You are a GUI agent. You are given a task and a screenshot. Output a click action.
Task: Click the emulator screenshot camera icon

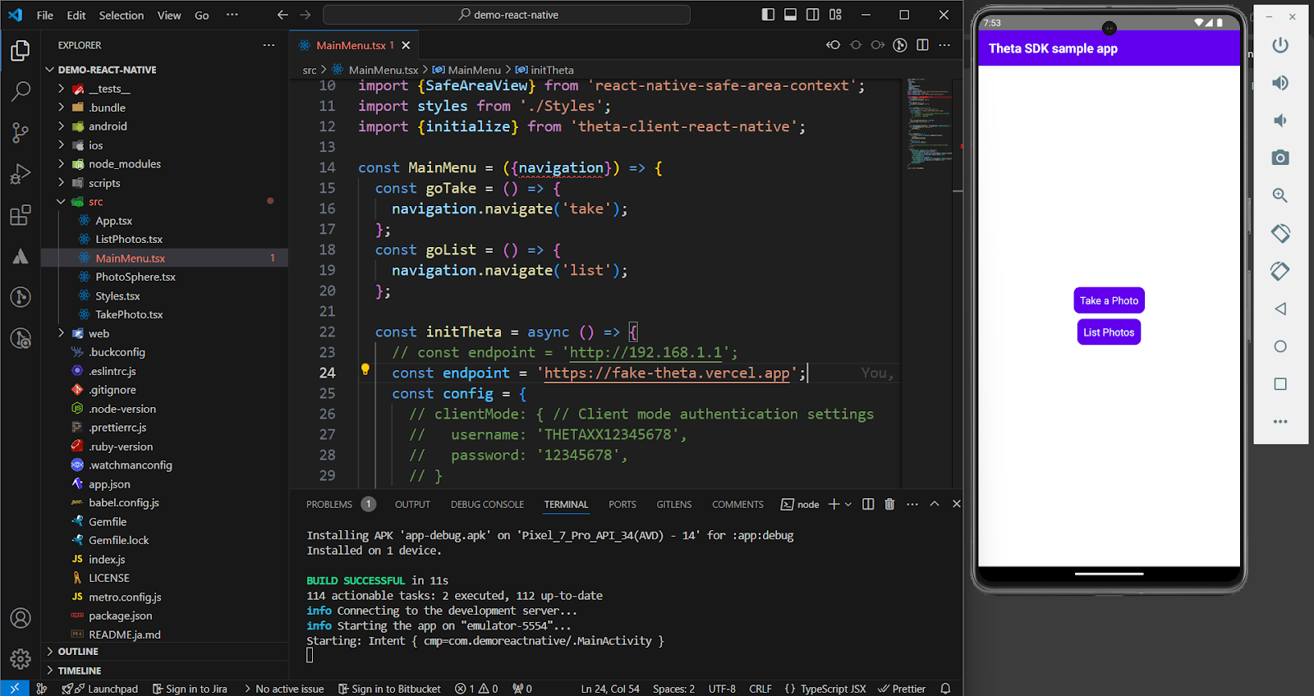(1280, 158)
